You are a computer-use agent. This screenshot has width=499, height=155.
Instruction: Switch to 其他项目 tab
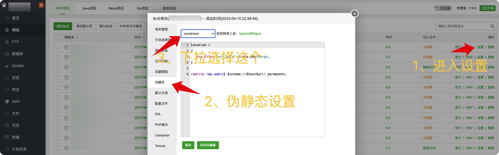coord(169,8)
